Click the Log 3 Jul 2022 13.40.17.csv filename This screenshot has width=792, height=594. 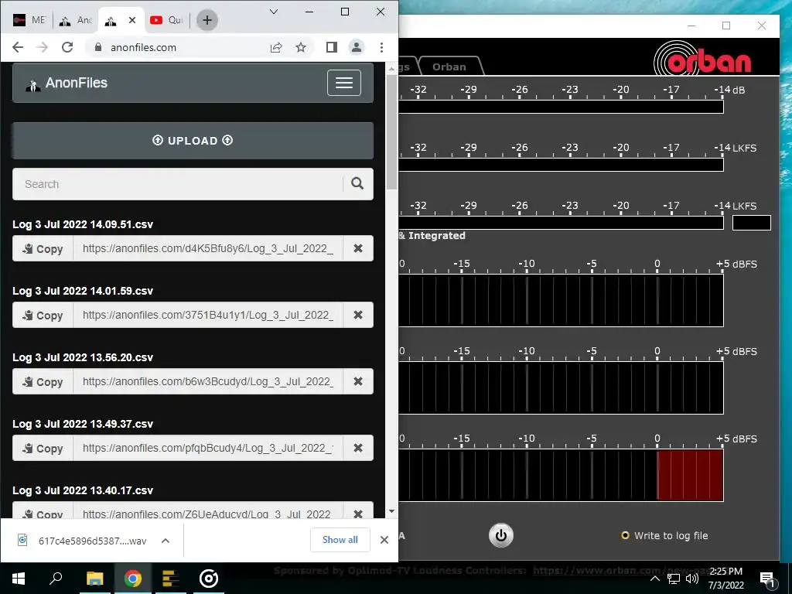(83, 490)
